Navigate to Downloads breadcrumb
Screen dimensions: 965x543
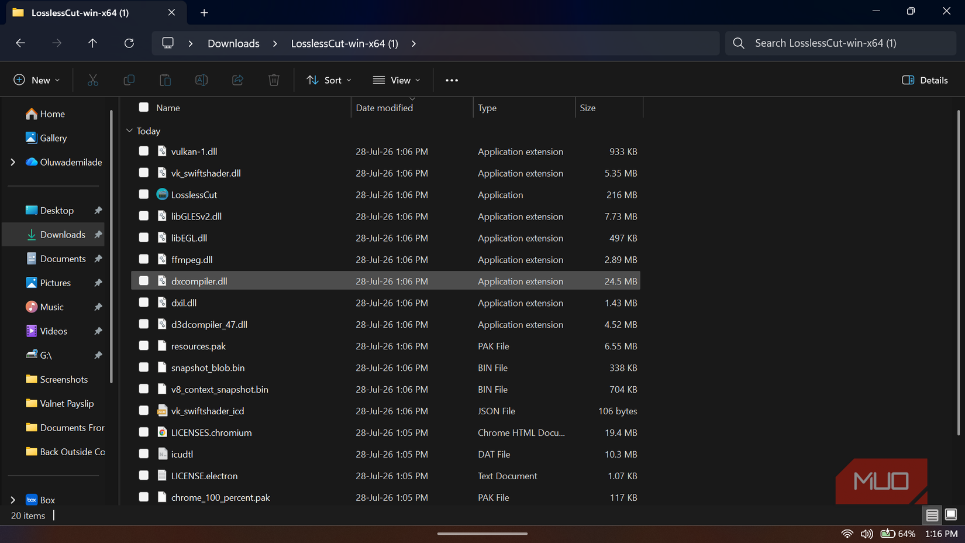pyautogui.click(x=233, y=44)
